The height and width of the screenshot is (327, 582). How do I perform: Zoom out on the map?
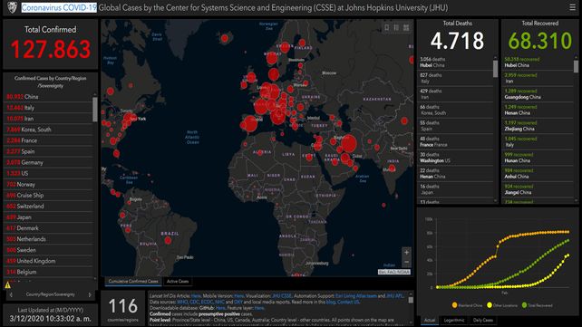[x=406, y=262]
